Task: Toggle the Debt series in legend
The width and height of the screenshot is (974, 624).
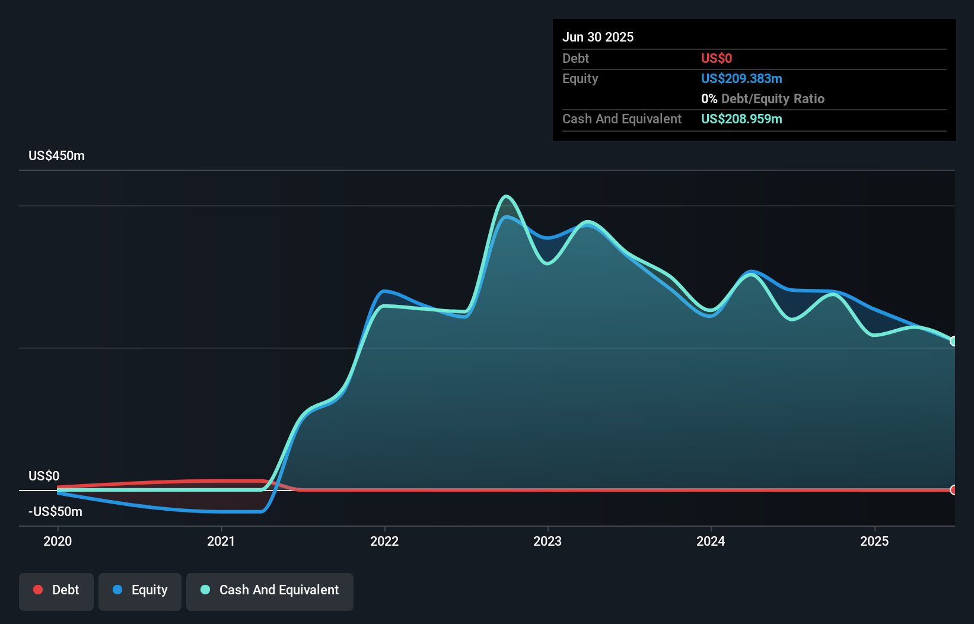Action: tap(56, 591)
